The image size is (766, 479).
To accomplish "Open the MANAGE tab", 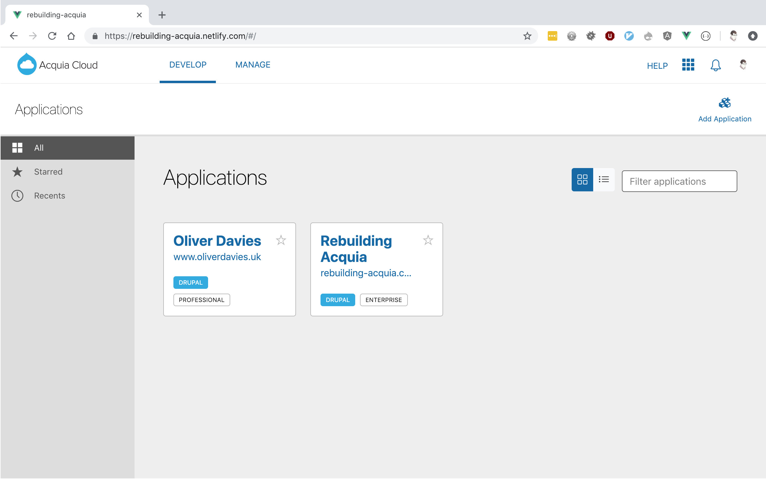I will [252, 65].
